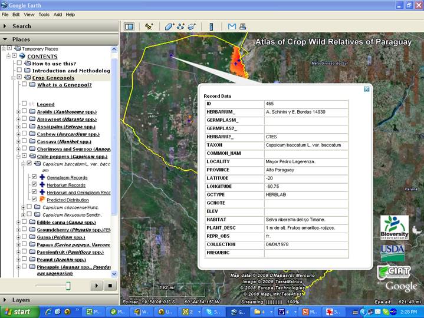
Task: Click the Crop Genepools folder icon
Action: click(x=27, y=77)
